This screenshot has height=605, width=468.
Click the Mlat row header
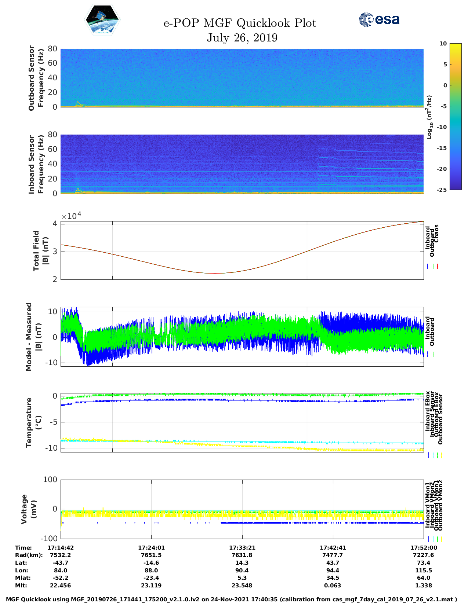click(x=23, y=578)
